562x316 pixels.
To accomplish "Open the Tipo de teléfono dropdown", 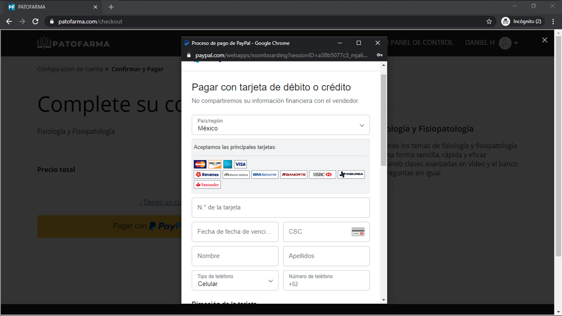I will (x=235, y=280).
